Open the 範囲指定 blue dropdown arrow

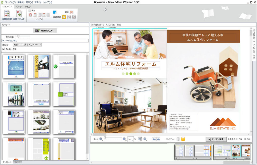[56, 13]
